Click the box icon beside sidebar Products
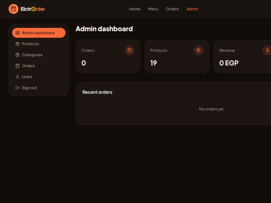The height and width of the screenshot is (203, 271). (x=18, y=44)
